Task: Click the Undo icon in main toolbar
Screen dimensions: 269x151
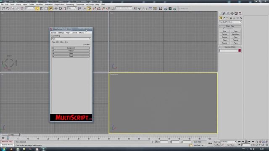Action: click(3, 8)
